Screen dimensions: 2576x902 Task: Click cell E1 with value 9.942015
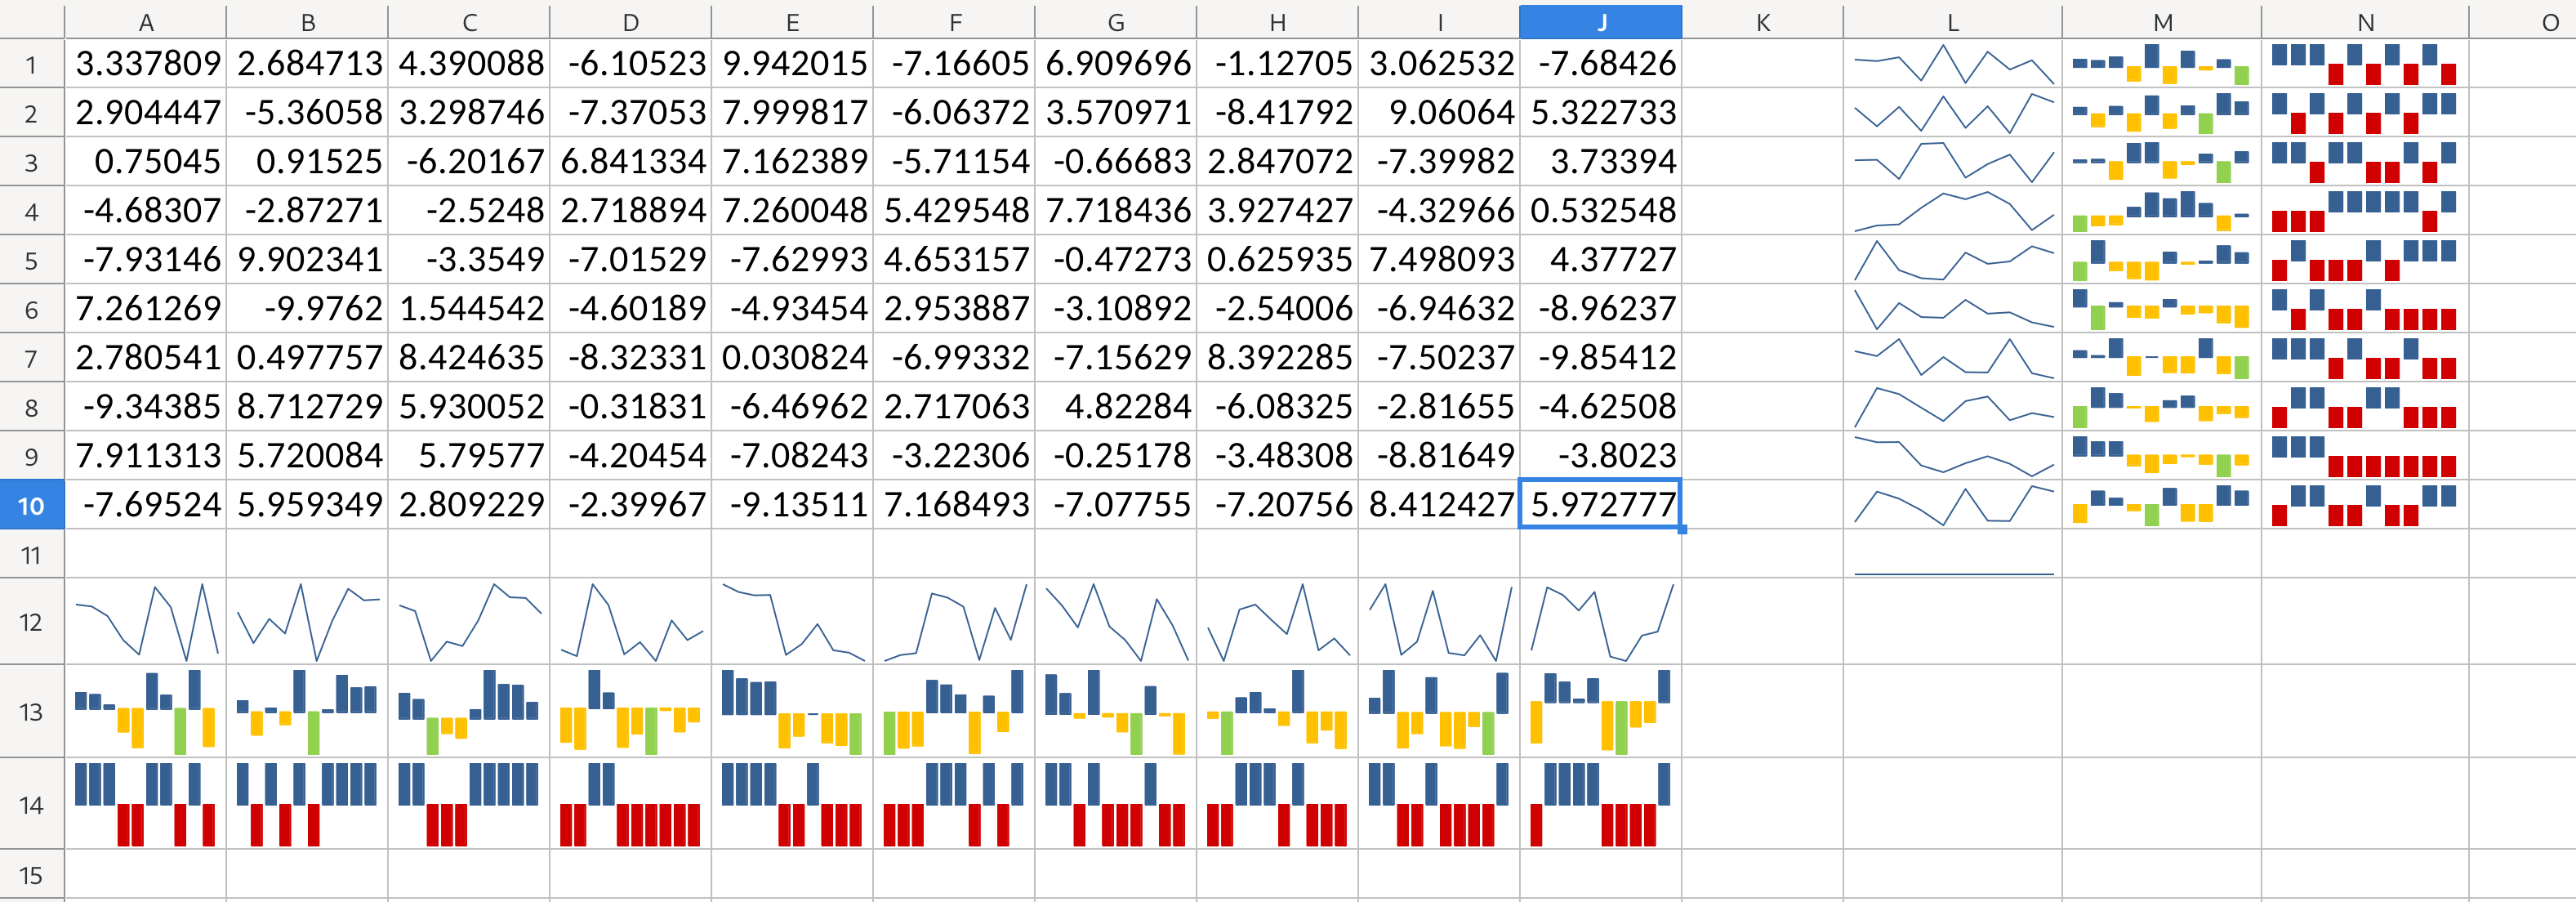click(x=792, y=63)
